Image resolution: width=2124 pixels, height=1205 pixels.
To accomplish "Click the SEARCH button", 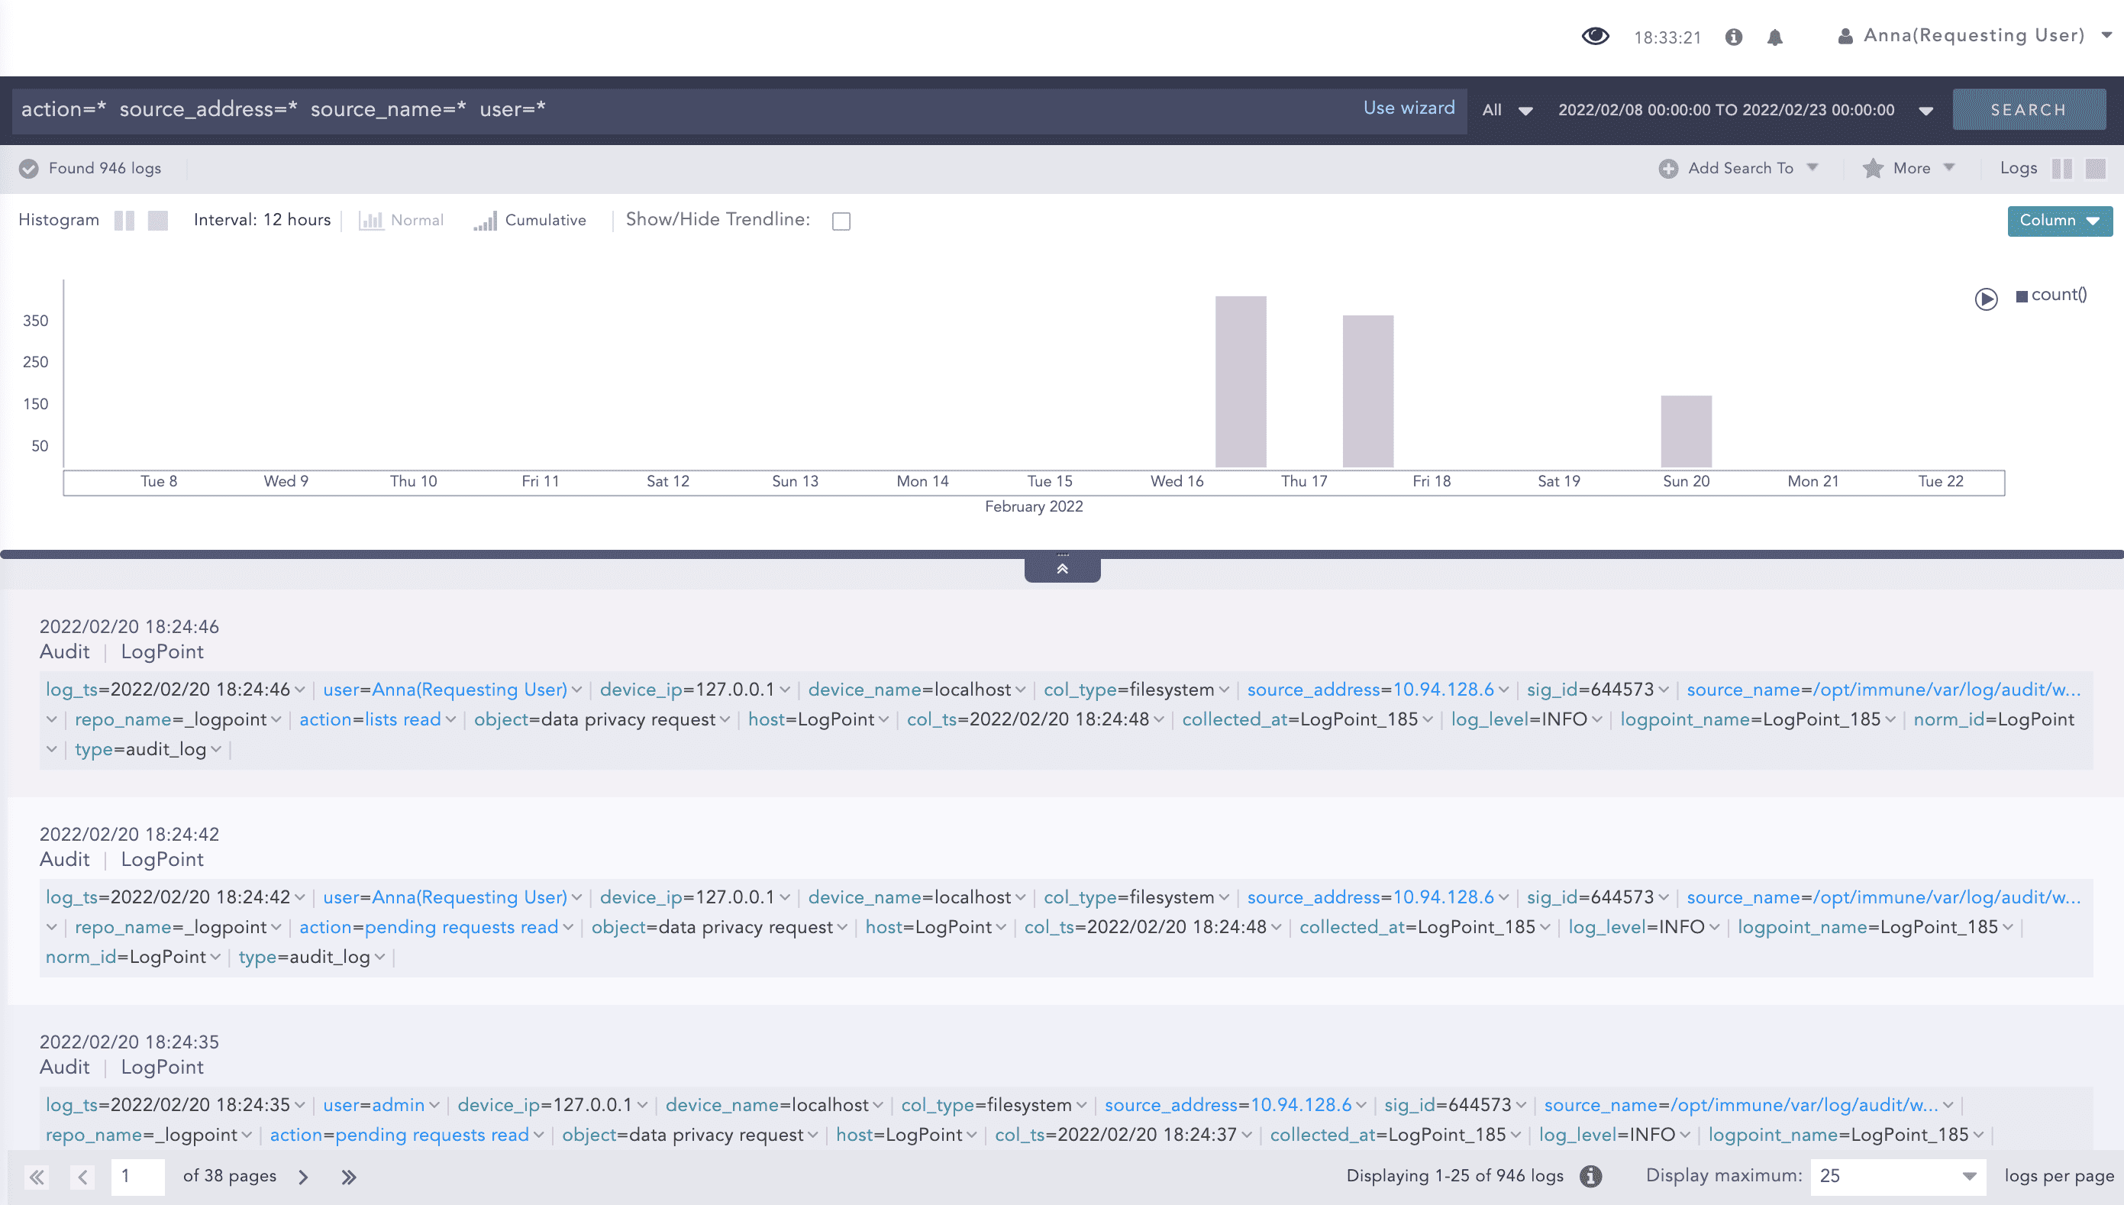I will pyautogui.click(x=2029, y=108).
